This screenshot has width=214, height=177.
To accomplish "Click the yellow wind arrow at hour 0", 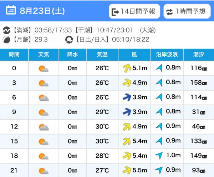I will point(127,68).
